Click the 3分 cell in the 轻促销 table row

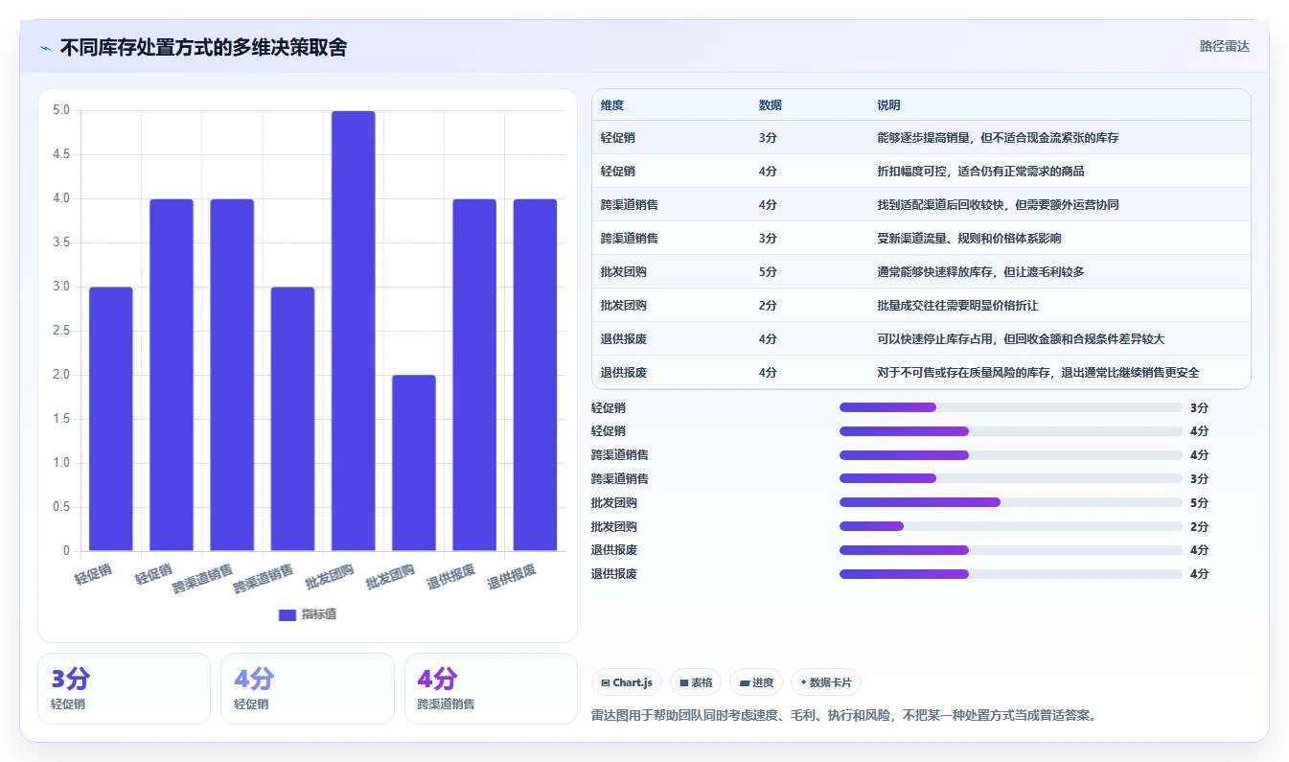(x=768, y=138)
